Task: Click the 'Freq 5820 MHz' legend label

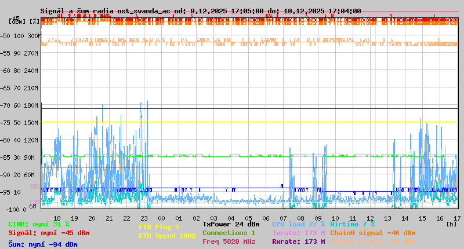Action: 229,241
